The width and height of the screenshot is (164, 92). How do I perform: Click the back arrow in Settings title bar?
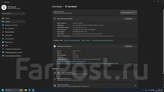[2, 2]
